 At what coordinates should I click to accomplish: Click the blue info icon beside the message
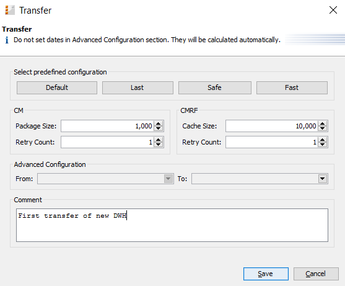point(7,40)
